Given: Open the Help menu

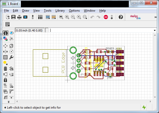Looking at the screenshot, I should click(102, 11).
